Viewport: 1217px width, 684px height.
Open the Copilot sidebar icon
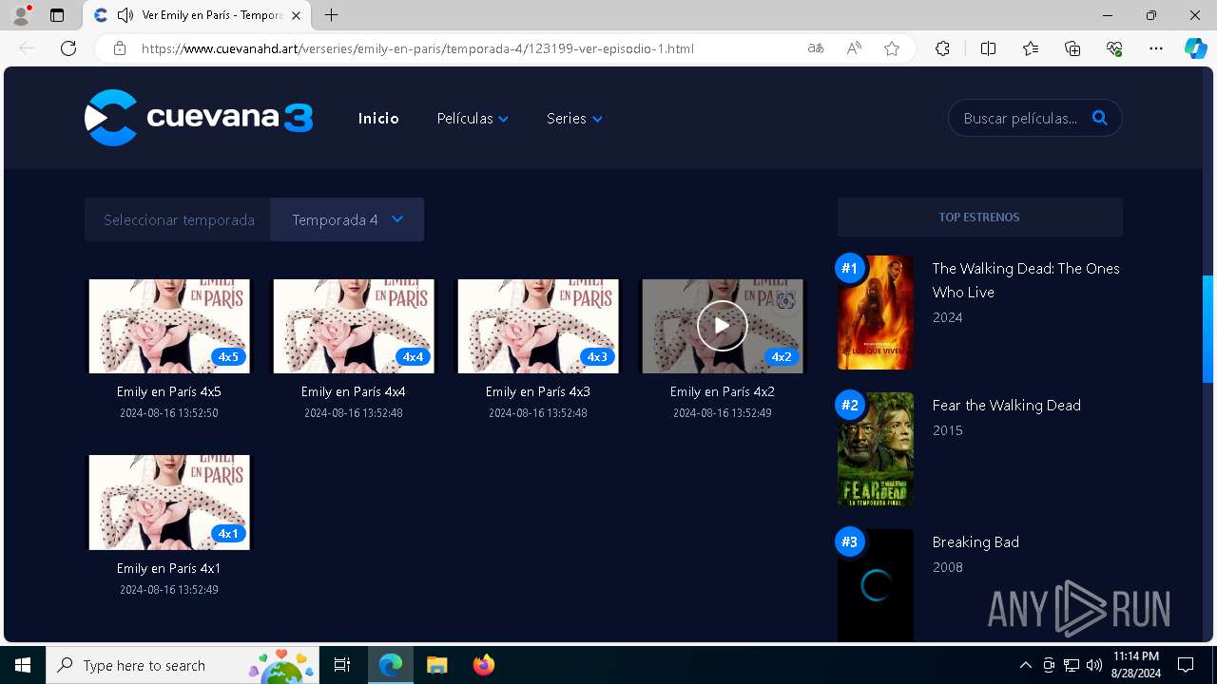(1195, 48)
